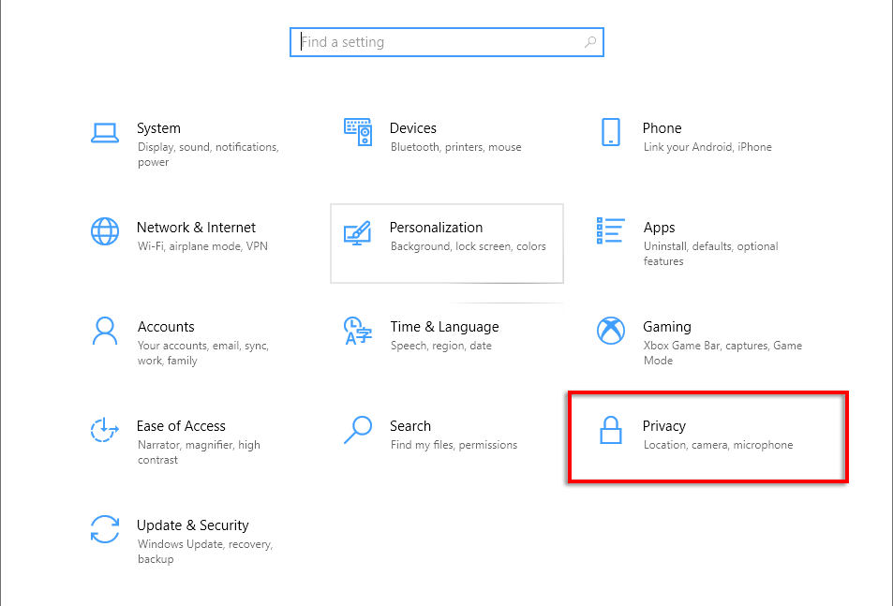Click the Phone icon
Screen dimensions: 893x606
point(611,132)
